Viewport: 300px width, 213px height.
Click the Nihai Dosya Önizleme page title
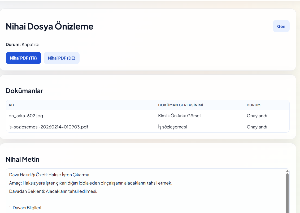tap(50, 27)
